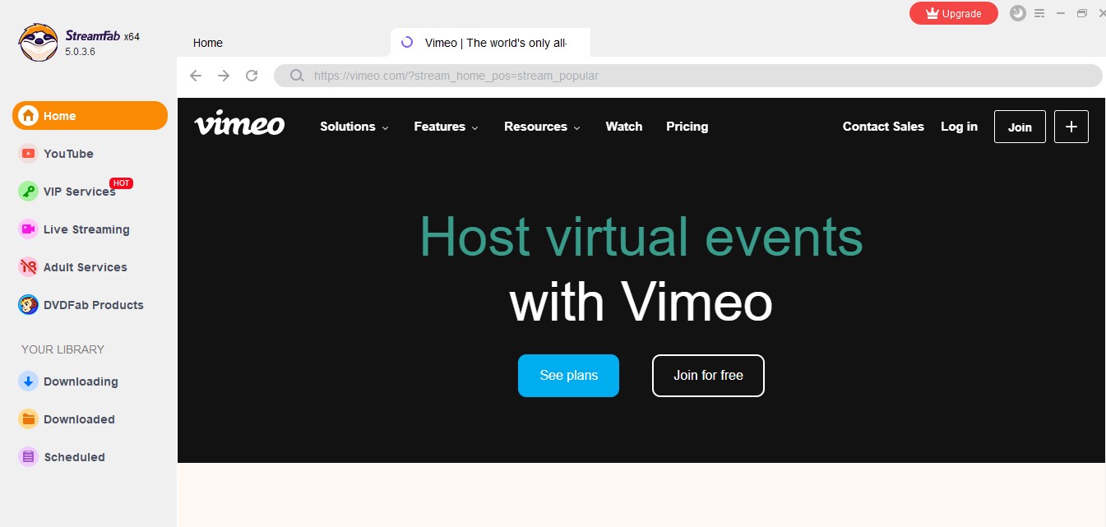Go back in the browser
Screen dimensions: 1106x527
pyautogui.click(x=196, y=76)
